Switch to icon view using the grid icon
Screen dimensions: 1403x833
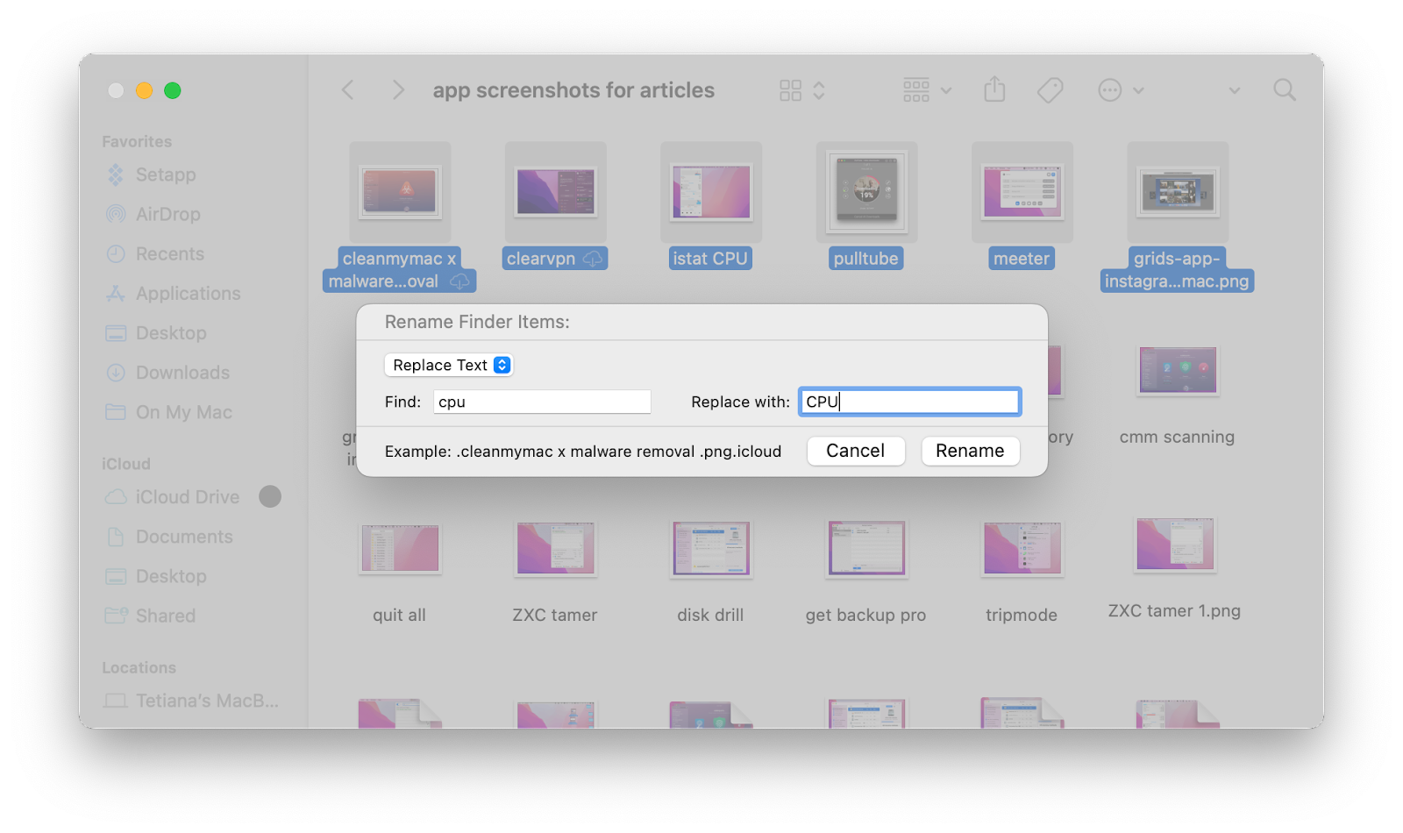tap(789, 89)
